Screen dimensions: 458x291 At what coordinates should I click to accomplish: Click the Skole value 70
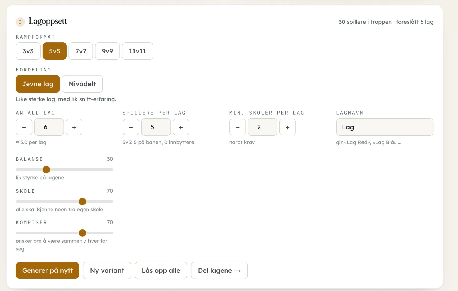point(110,191)
